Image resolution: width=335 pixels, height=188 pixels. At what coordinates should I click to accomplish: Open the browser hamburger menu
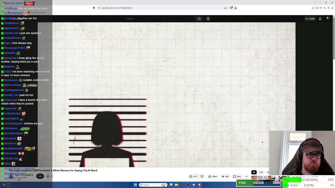(332, 8)
